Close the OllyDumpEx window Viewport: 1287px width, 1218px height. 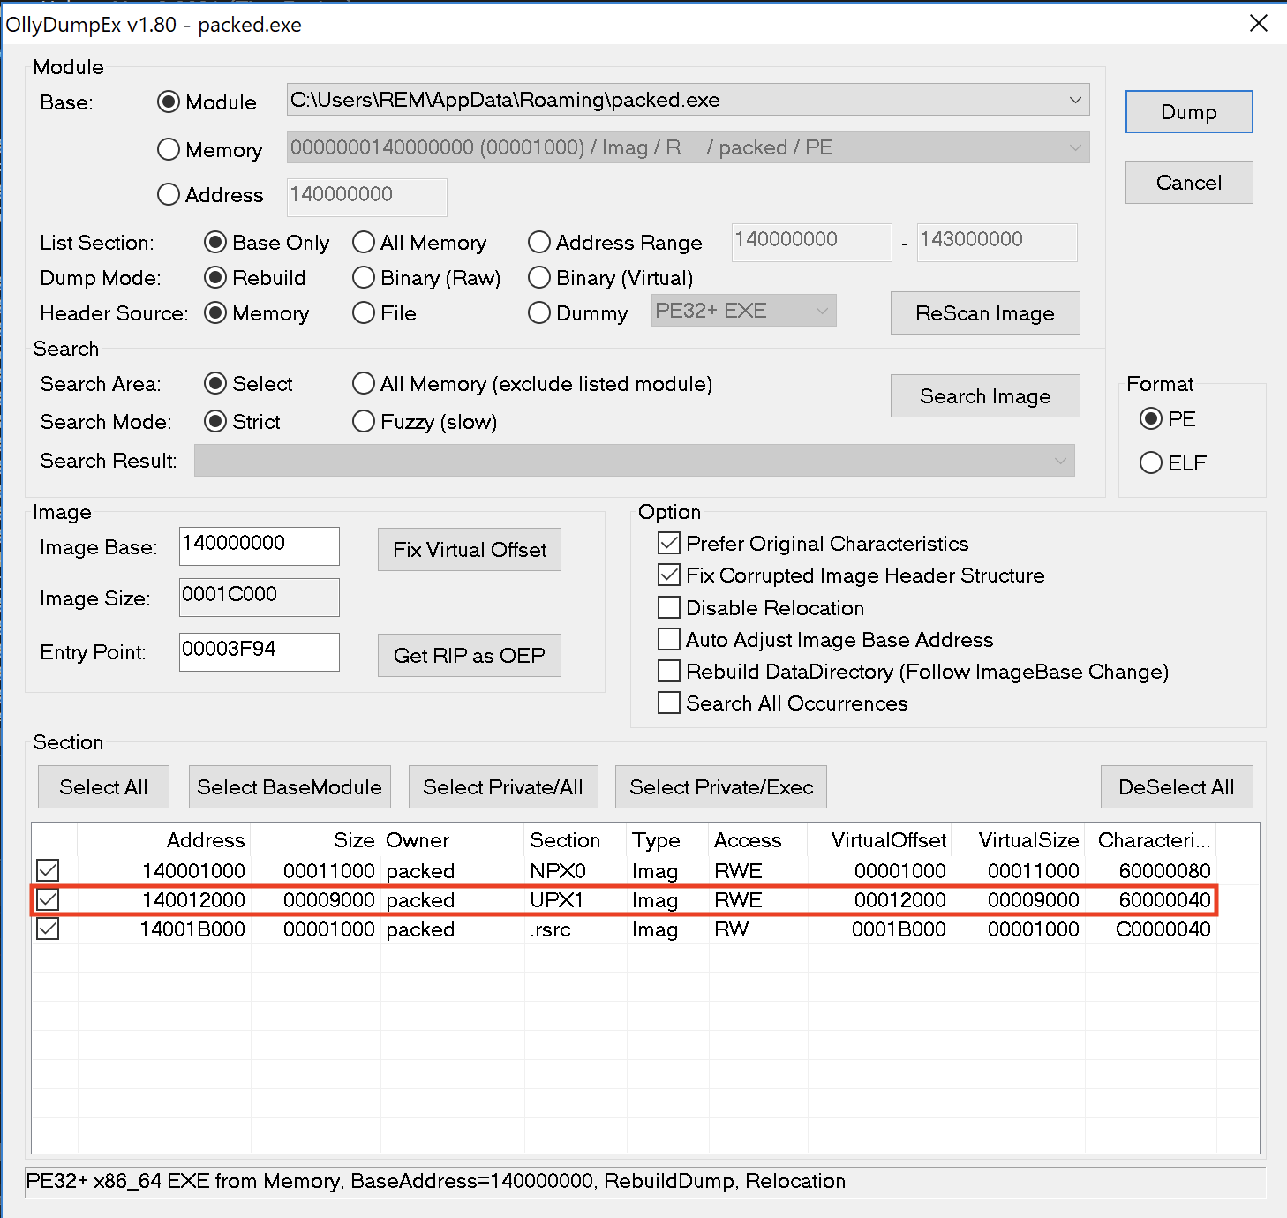click(1259, 23)
